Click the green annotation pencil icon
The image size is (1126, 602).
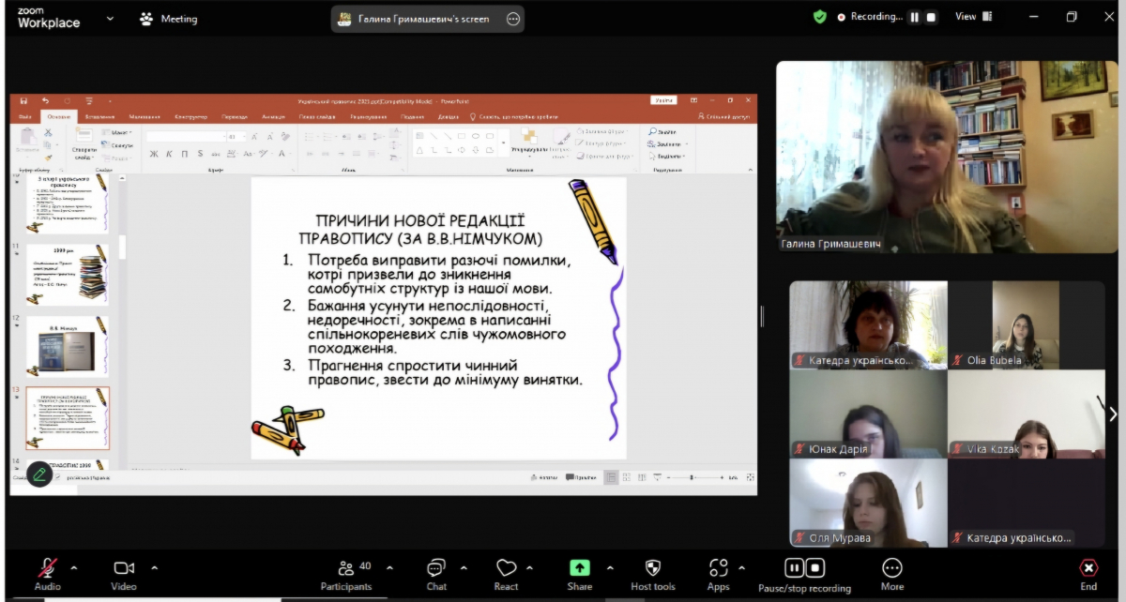[39, 474]
